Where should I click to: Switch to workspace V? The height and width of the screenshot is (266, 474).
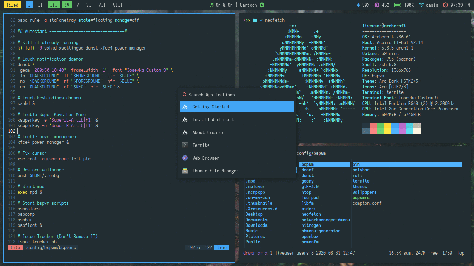point(78,5)
